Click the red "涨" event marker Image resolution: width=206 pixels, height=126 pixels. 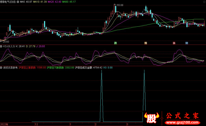(174, 43)
